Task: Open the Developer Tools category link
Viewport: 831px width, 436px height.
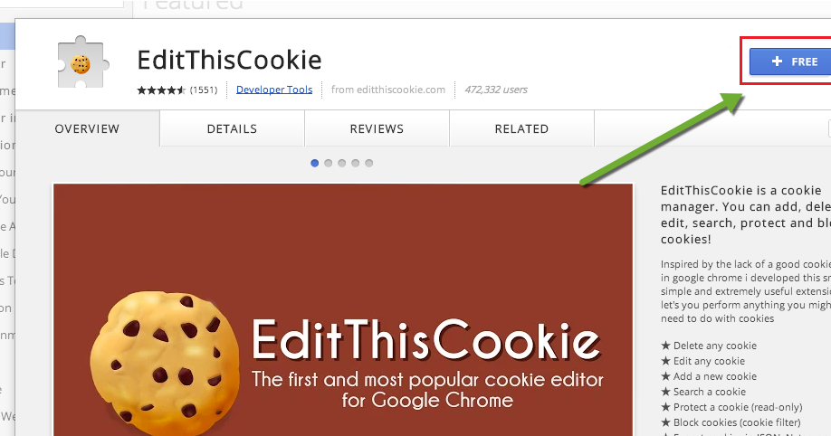Action: coord(274,90)
